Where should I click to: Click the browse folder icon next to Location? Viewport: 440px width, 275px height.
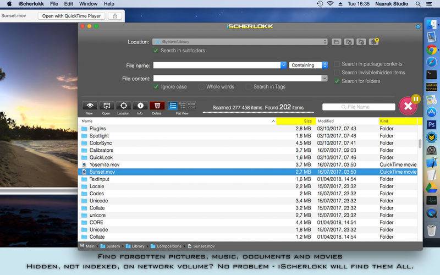click(336, 42)
